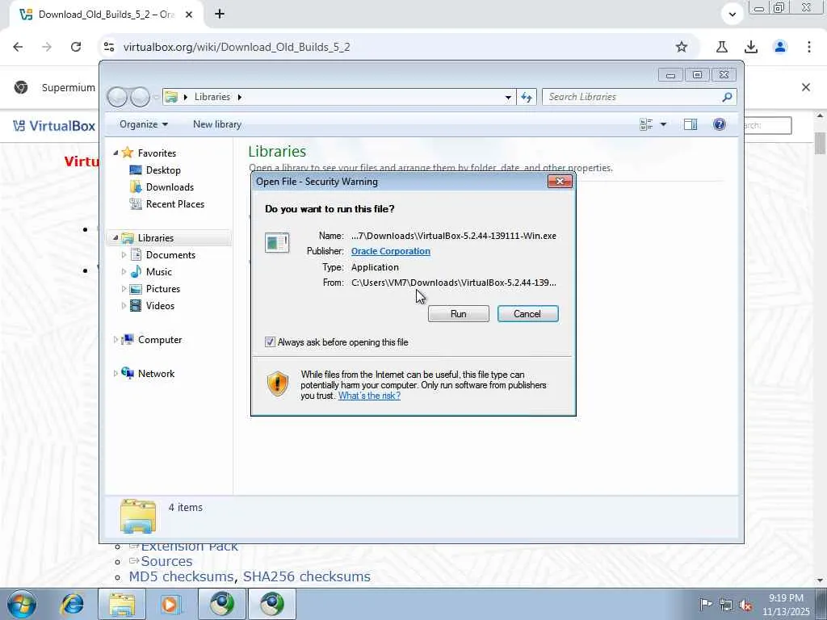Run the VirtualBox installer file
The width and height of the screenshot is (827, 620).
coord(458,314)
